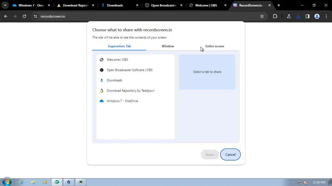Screen dimensions: 332x186
Task: Select the Supermium Tab sharing tab
Action: 119,46
